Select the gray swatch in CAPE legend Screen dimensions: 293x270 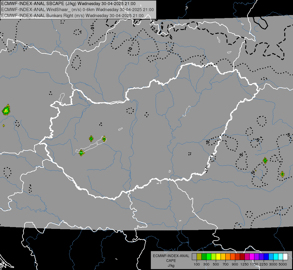194,257
